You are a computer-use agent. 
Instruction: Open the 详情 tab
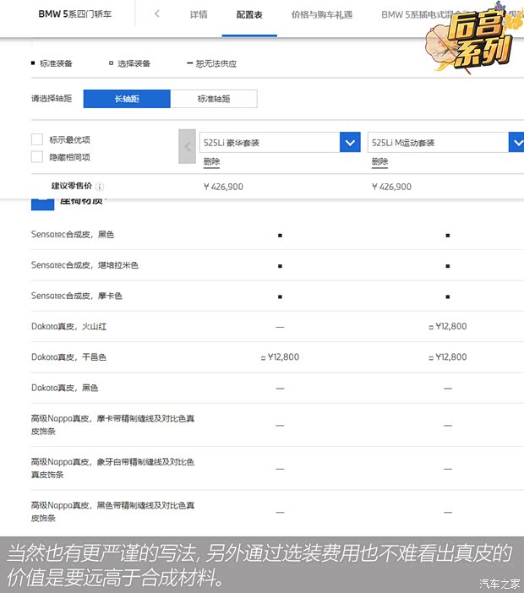tap(199, 14)
